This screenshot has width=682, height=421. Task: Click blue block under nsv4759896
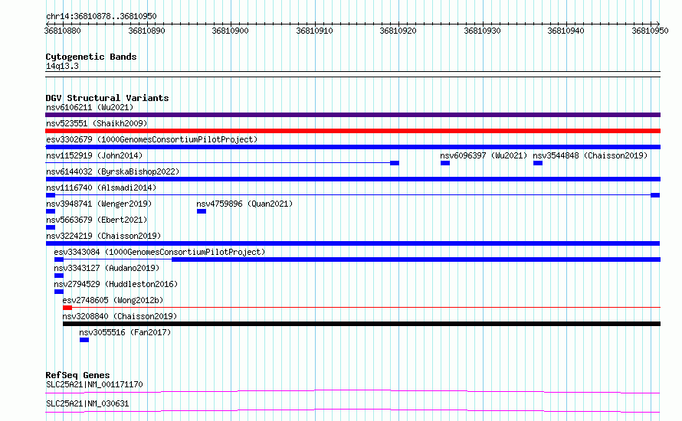pyautogui.click(x=202, y=211)
